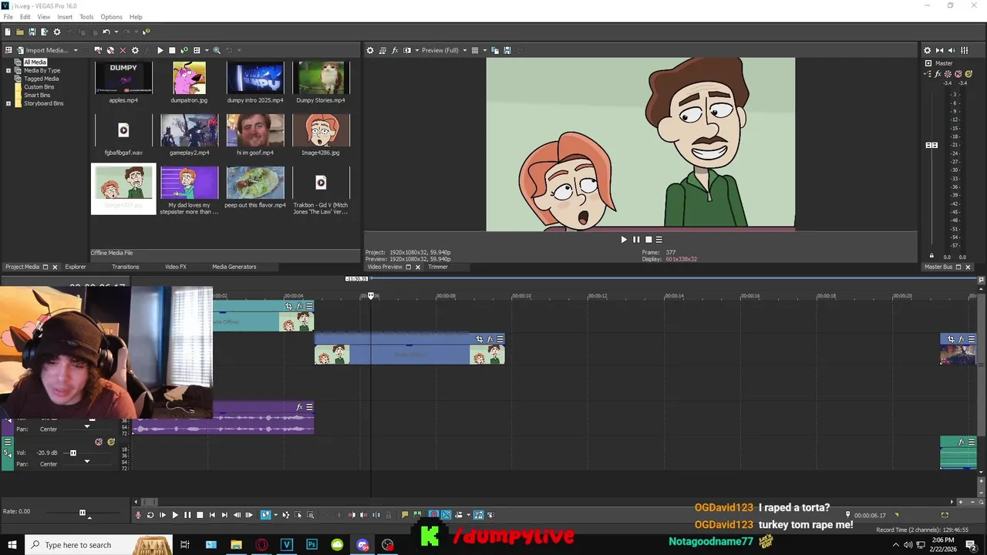Open the Options menu
The width and height of the screenshot is (987, 555).
pyautogui.click(x=111, y=16)
